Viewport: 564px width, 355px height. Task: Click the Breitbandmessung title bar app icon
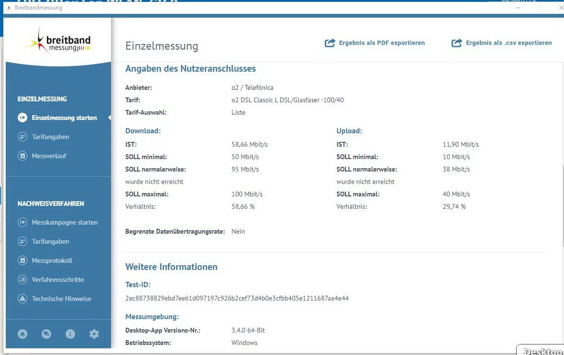point(9,8)
